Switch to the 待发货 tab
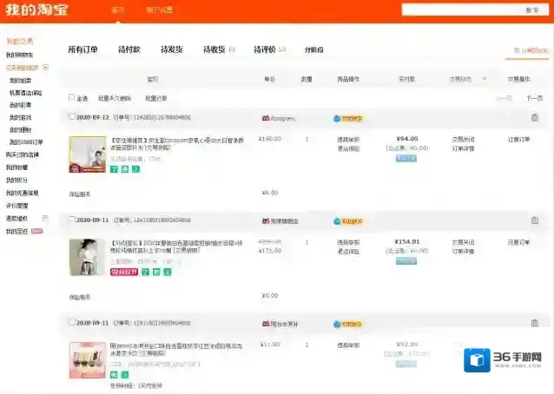The height and width of the screenshot is (394, 554). (172, 49)
